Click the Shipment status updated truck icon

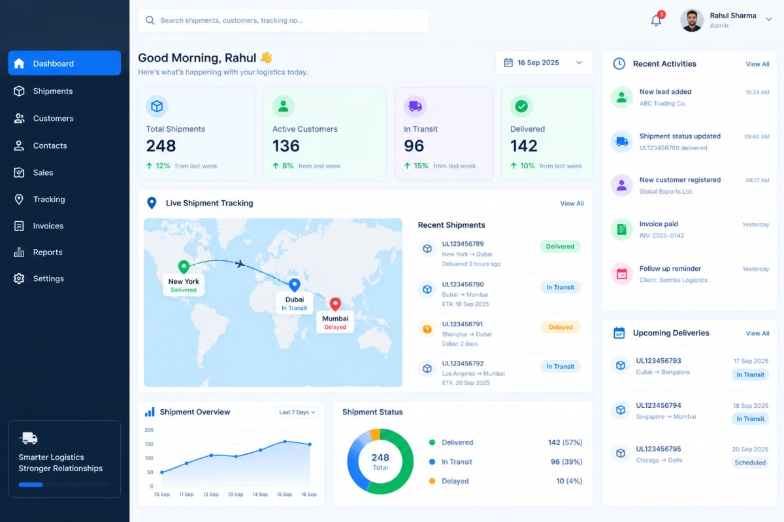tap(621, 142)
